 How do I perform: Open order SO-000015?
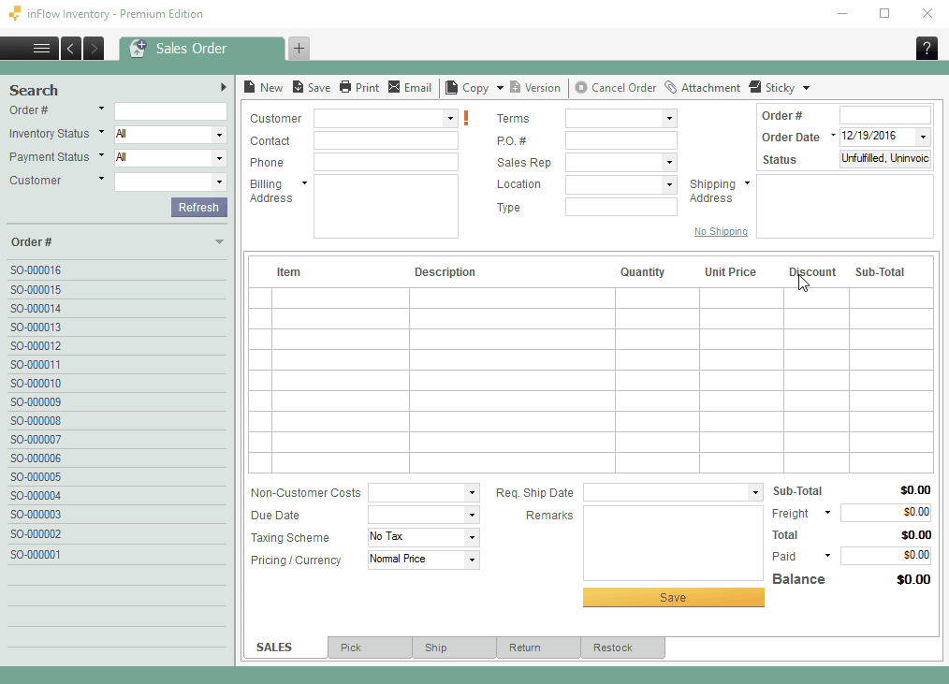(117, 289)
